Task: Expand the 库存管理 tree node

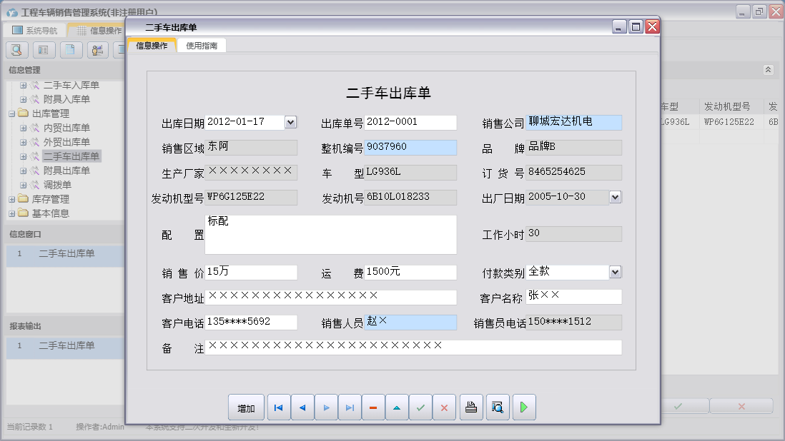Action: point(11,199)
